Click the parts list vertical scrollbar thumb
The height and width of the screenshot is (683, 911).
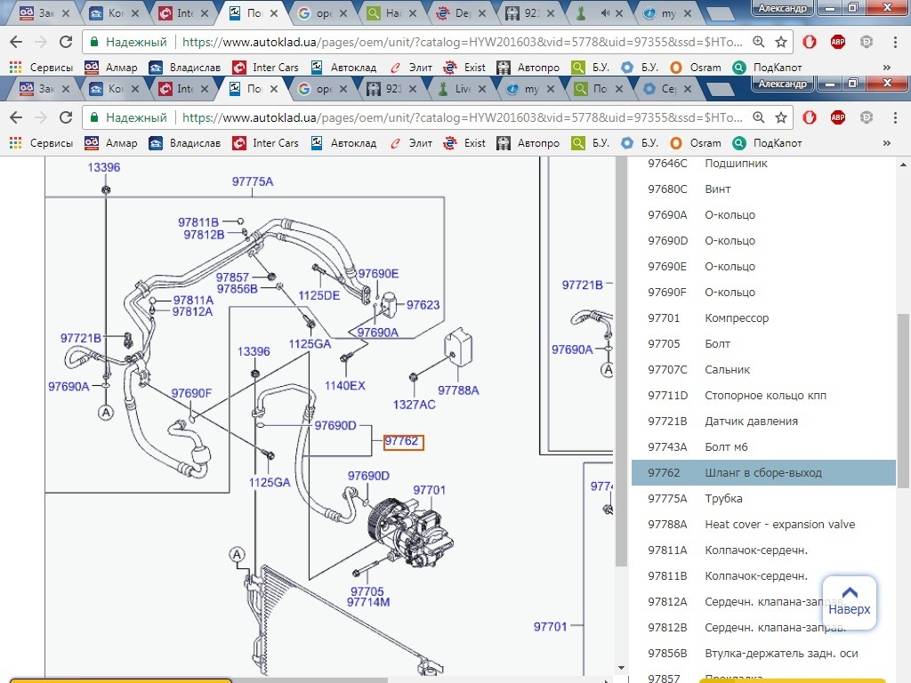click(x=903, y=400)
